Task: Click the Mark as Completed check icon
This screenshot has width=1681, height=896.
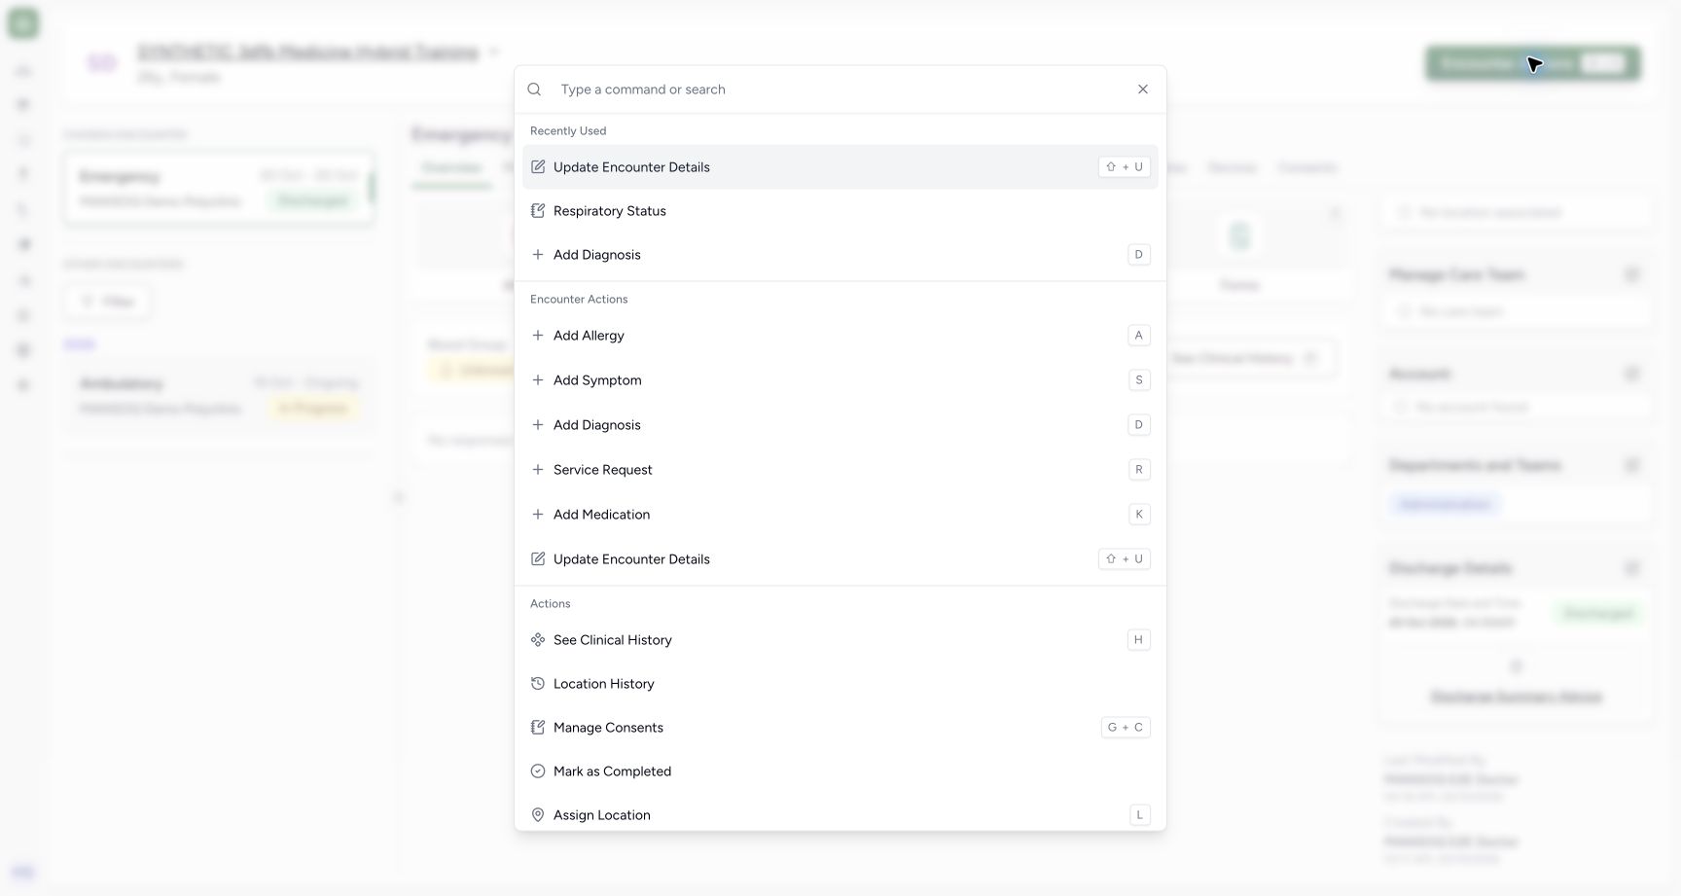Action: (538, 771)
